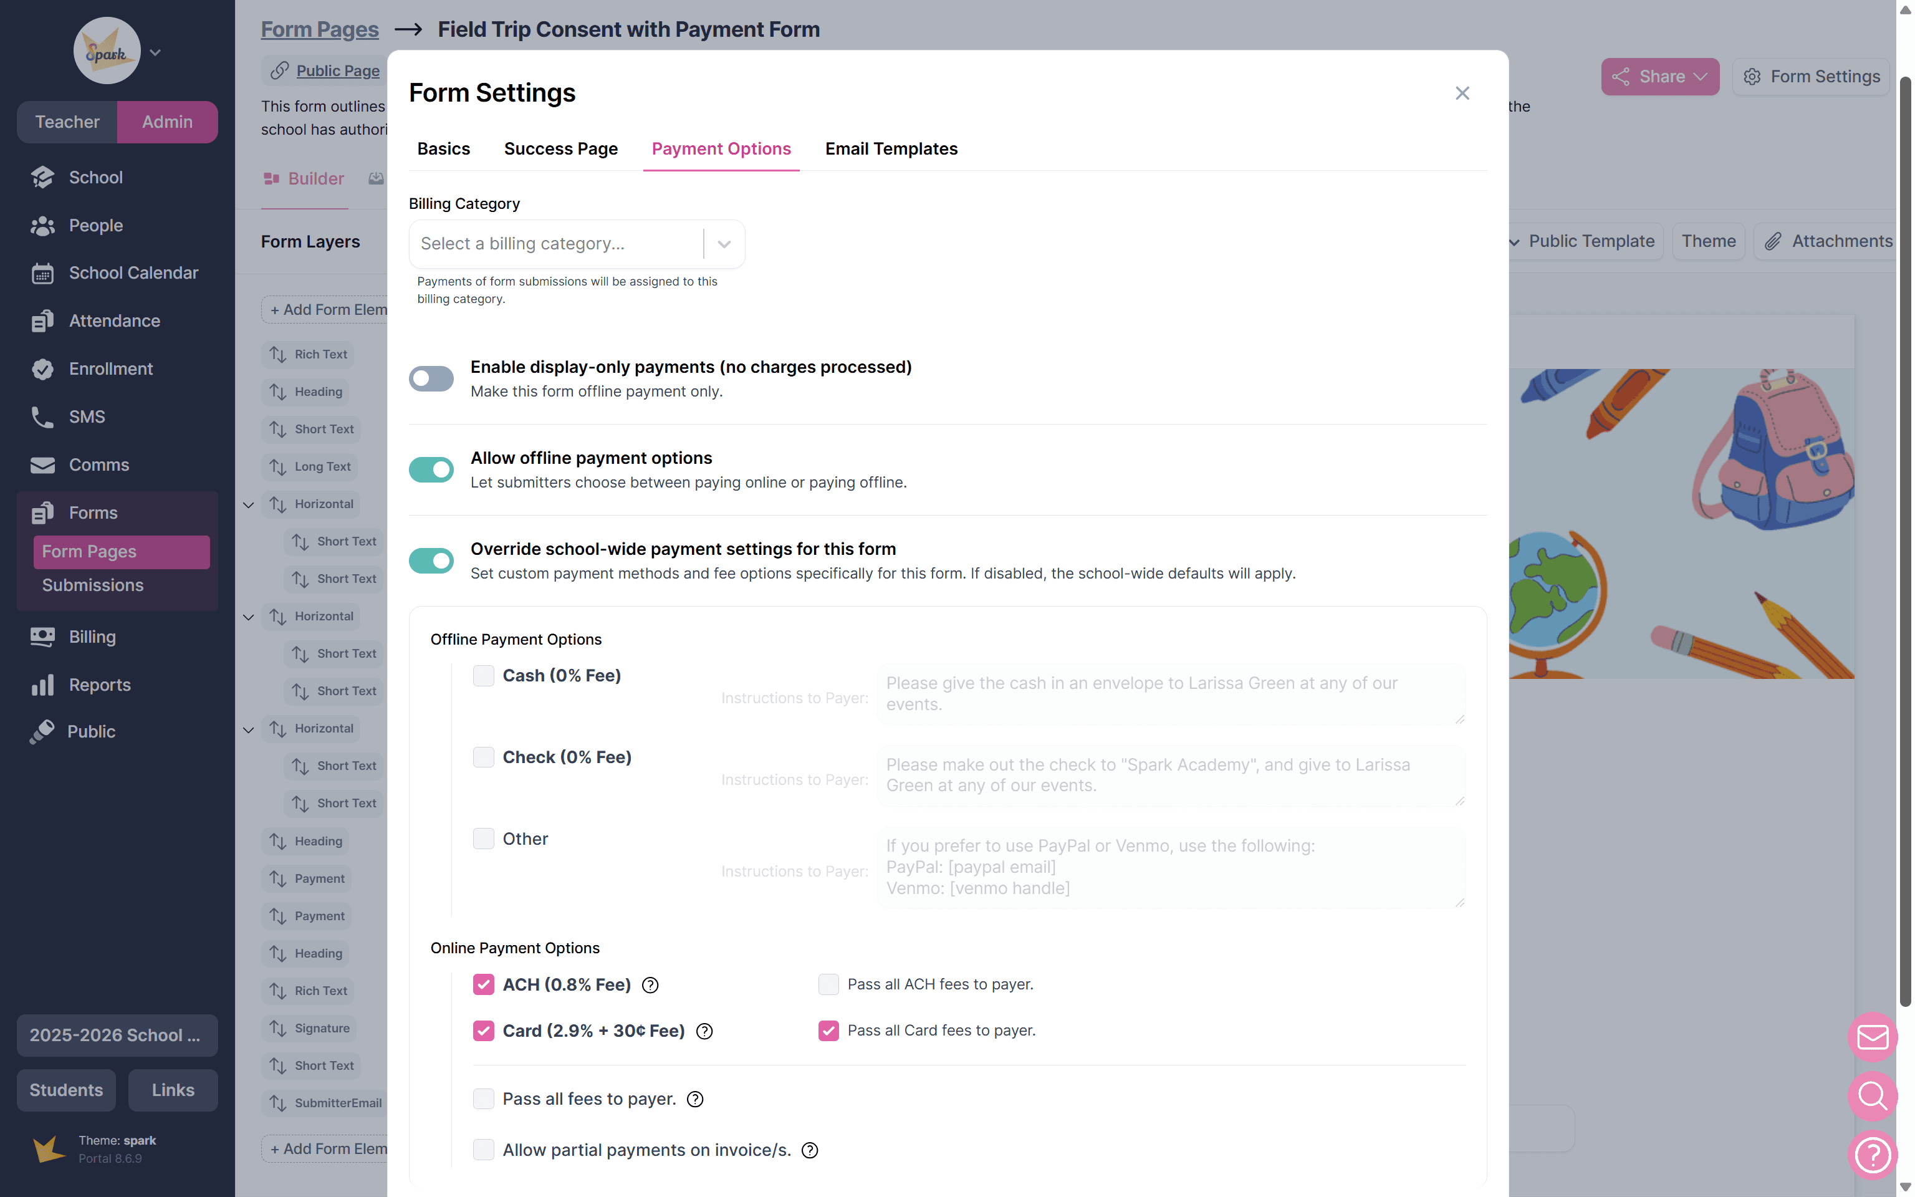
Task: Check the Cash (0% Fee) option
Action: 484,675
